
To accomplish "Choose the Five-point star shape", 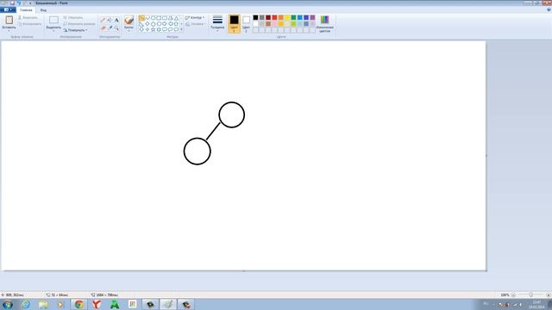I will click(153, 29).
